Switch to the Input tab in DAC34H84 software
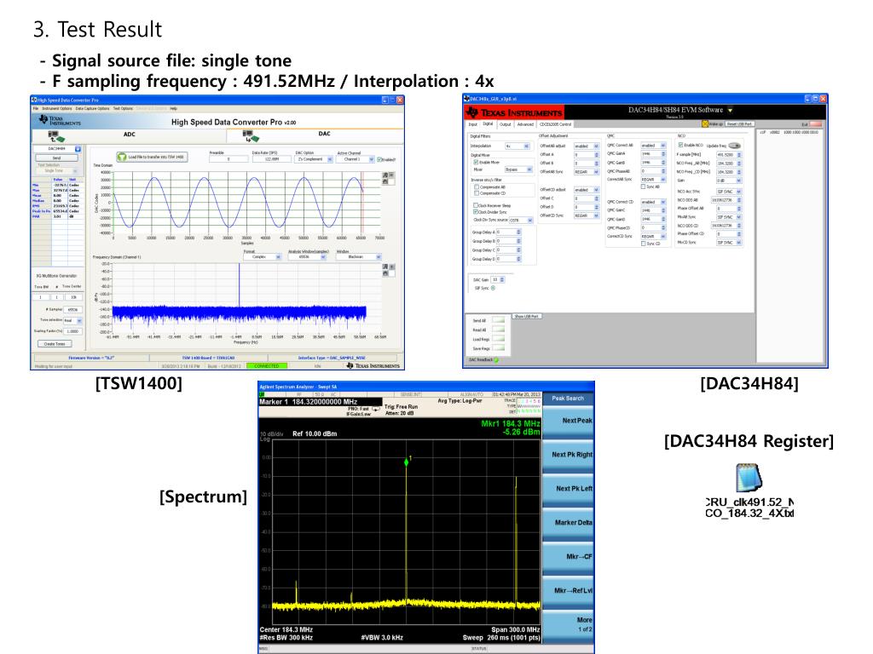 pyautogui.click(x=472, y=124)
